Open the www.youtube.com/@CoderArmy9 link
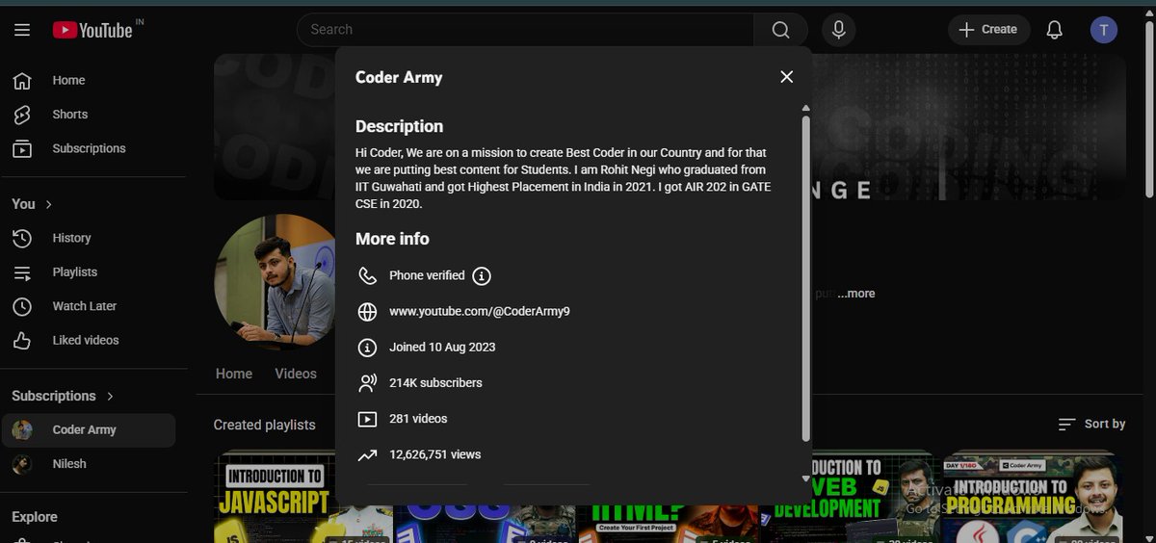 coord(480,312)
